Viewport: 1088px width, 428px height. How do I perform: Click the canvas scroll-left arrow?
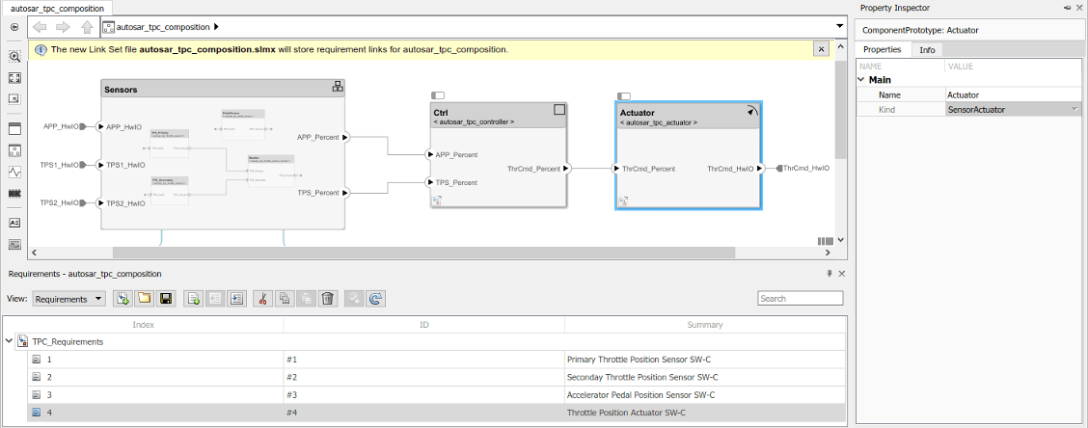coord(32,254)
